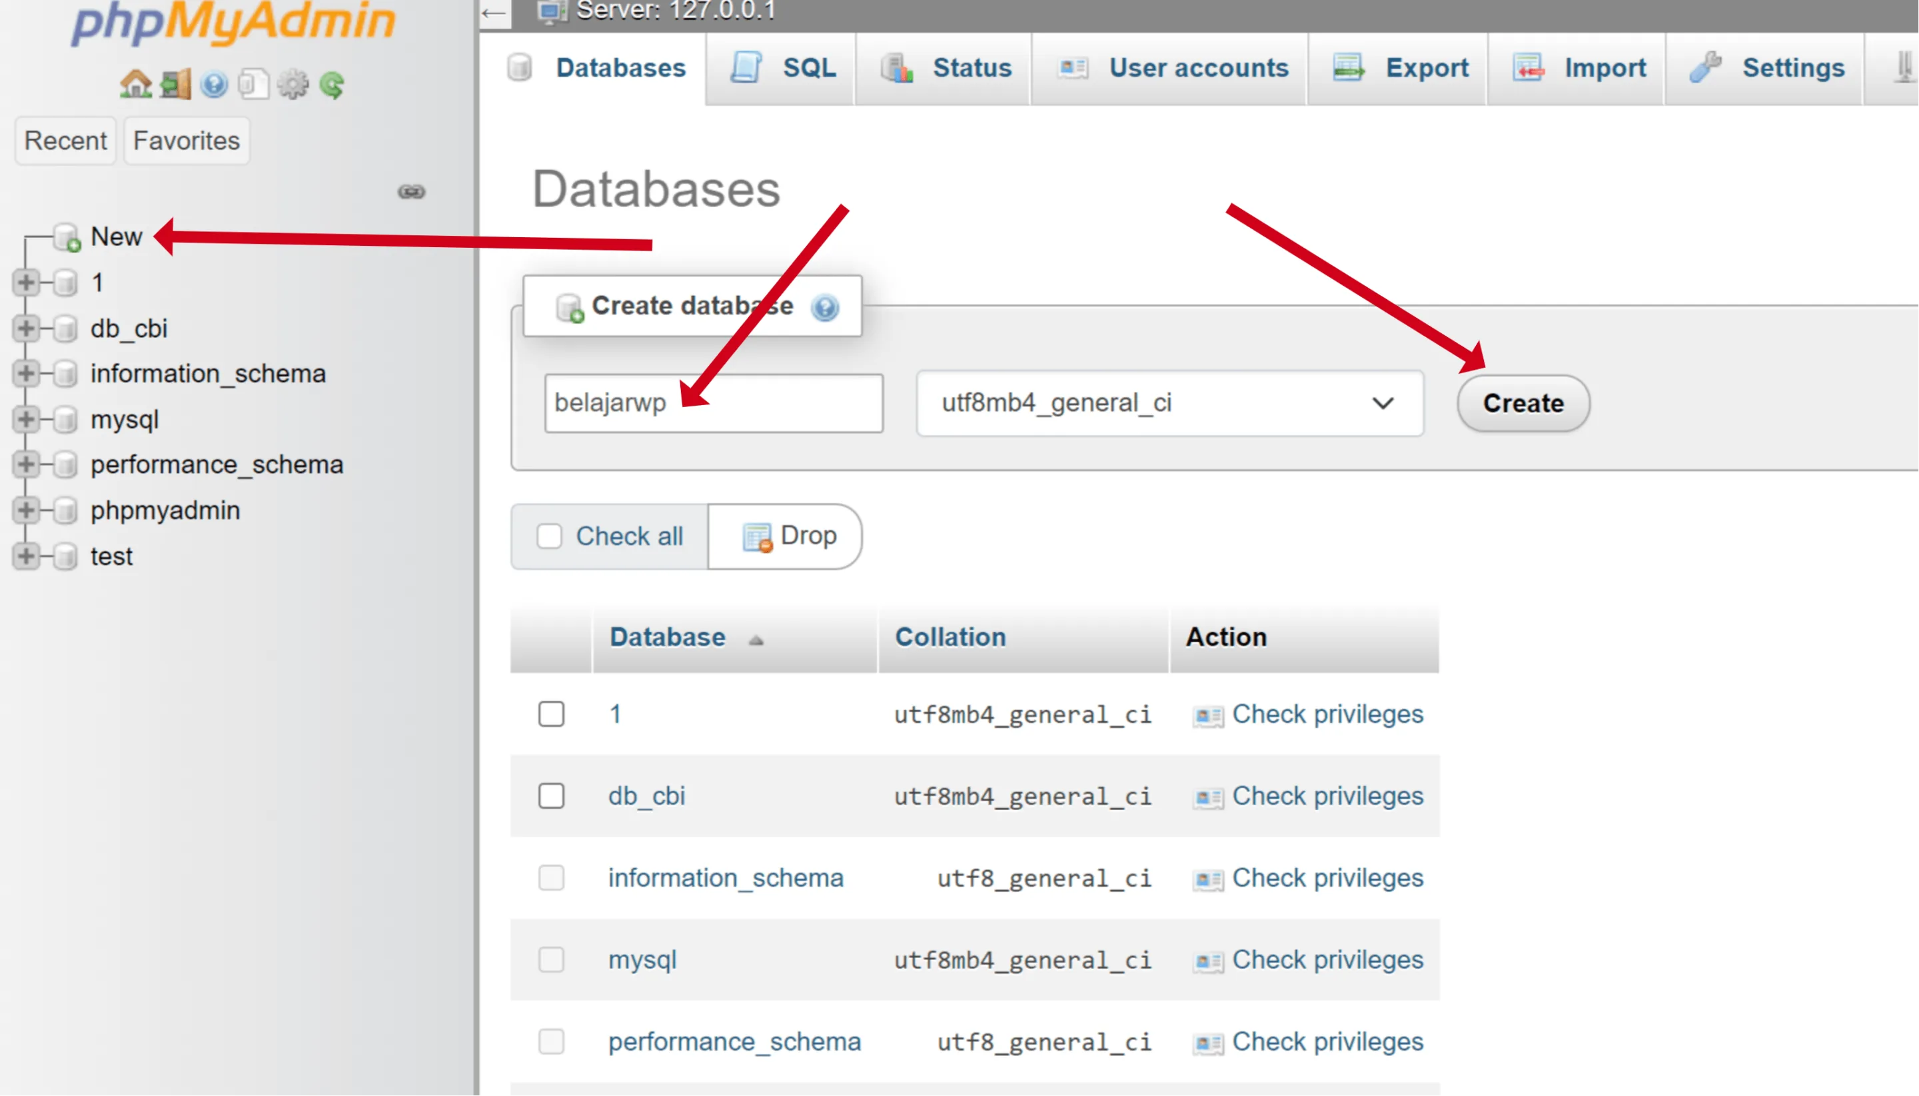The image size is (1919, 1096).
Task: Click sort arrow beside Database header
Action: 756,640
